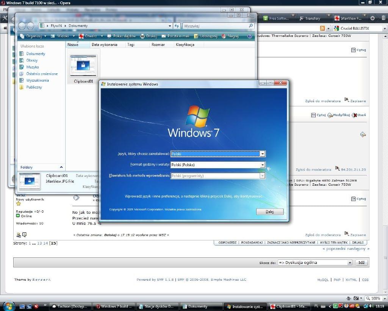The image size is (388, 311).
Task: Select Clipboard01 file thumbnail in Explorer
Action: [x=83, y=66]
